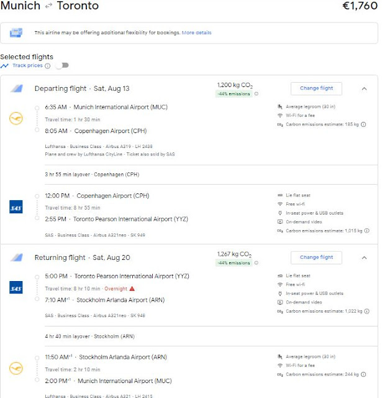Click On-demand video icon on SK 949 leg
Screen dimensions: 382x398
tap(280, 222)
